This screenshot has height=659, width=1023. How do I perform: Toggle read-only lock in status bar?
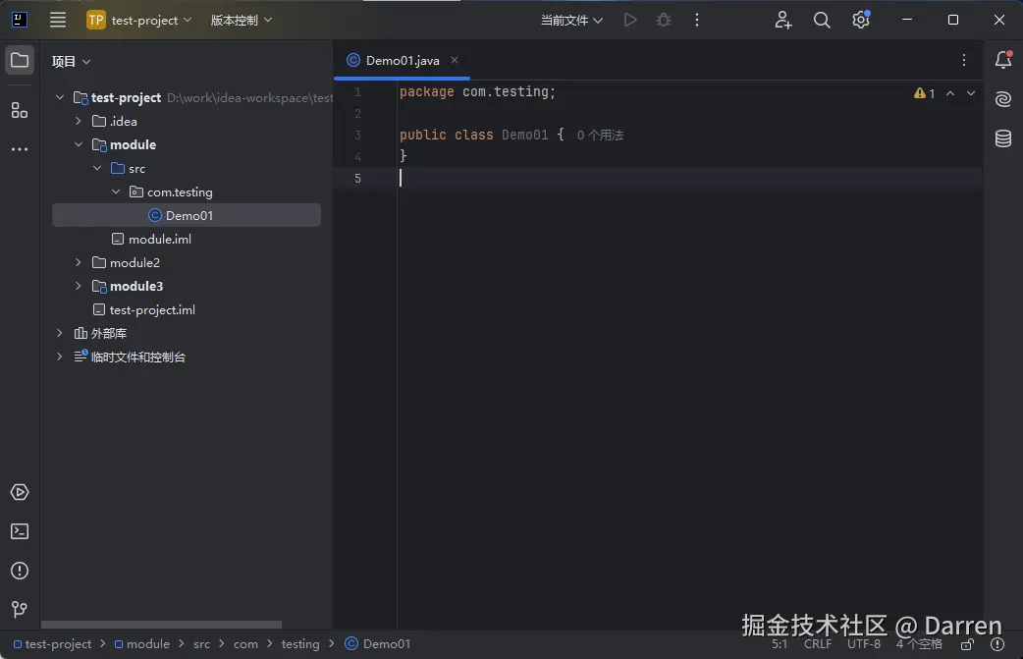968,644
